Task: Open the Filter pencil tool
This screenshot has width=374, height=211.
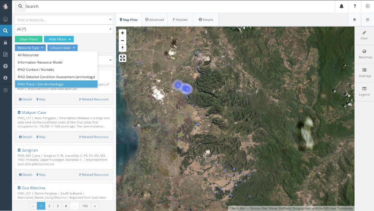Action: pyautogui.click(x=364, y=35)
